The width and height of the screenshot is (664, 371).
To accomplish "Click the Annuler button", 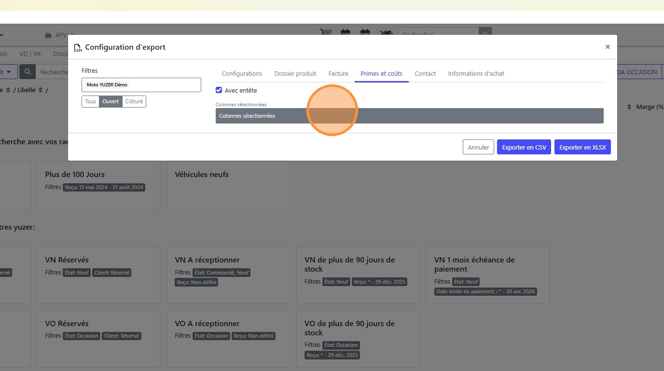I will (478, 147).
